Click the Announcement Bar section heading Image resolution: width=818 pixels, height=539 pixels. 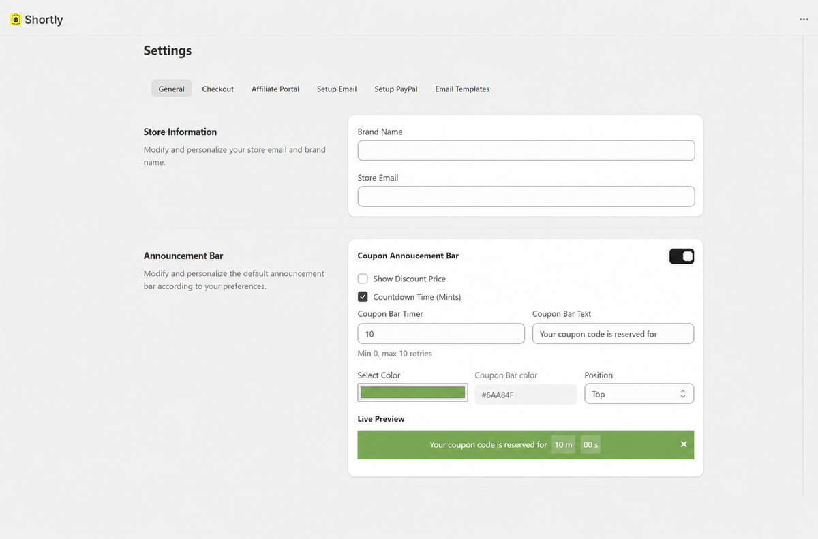183,256
